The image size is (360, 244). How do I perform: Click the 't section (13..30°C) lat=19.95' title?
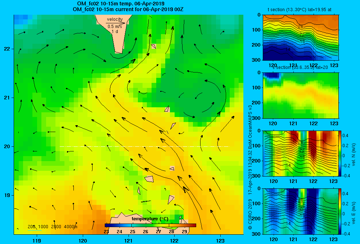(300, 10)
